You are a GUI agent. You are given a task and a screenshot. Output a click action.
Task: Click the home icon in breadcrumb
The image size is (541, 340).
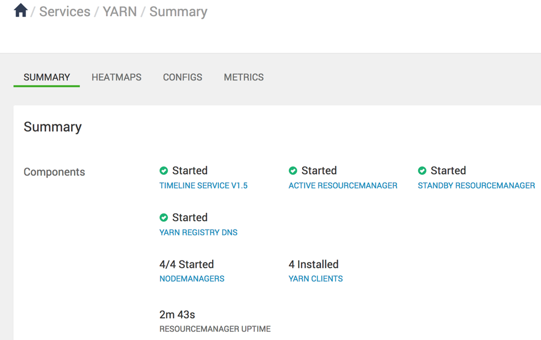[20, 10]
